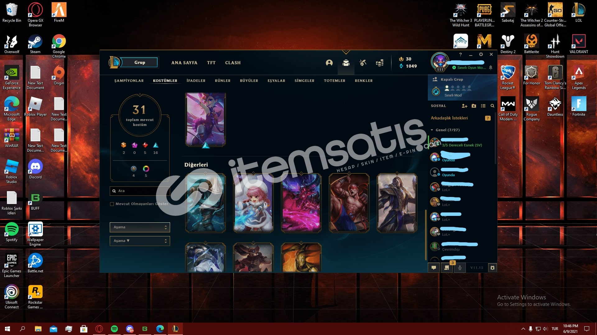Open Windows Start menu
The height and width of the screenshot is (335, 597).
tap(7, 329)
